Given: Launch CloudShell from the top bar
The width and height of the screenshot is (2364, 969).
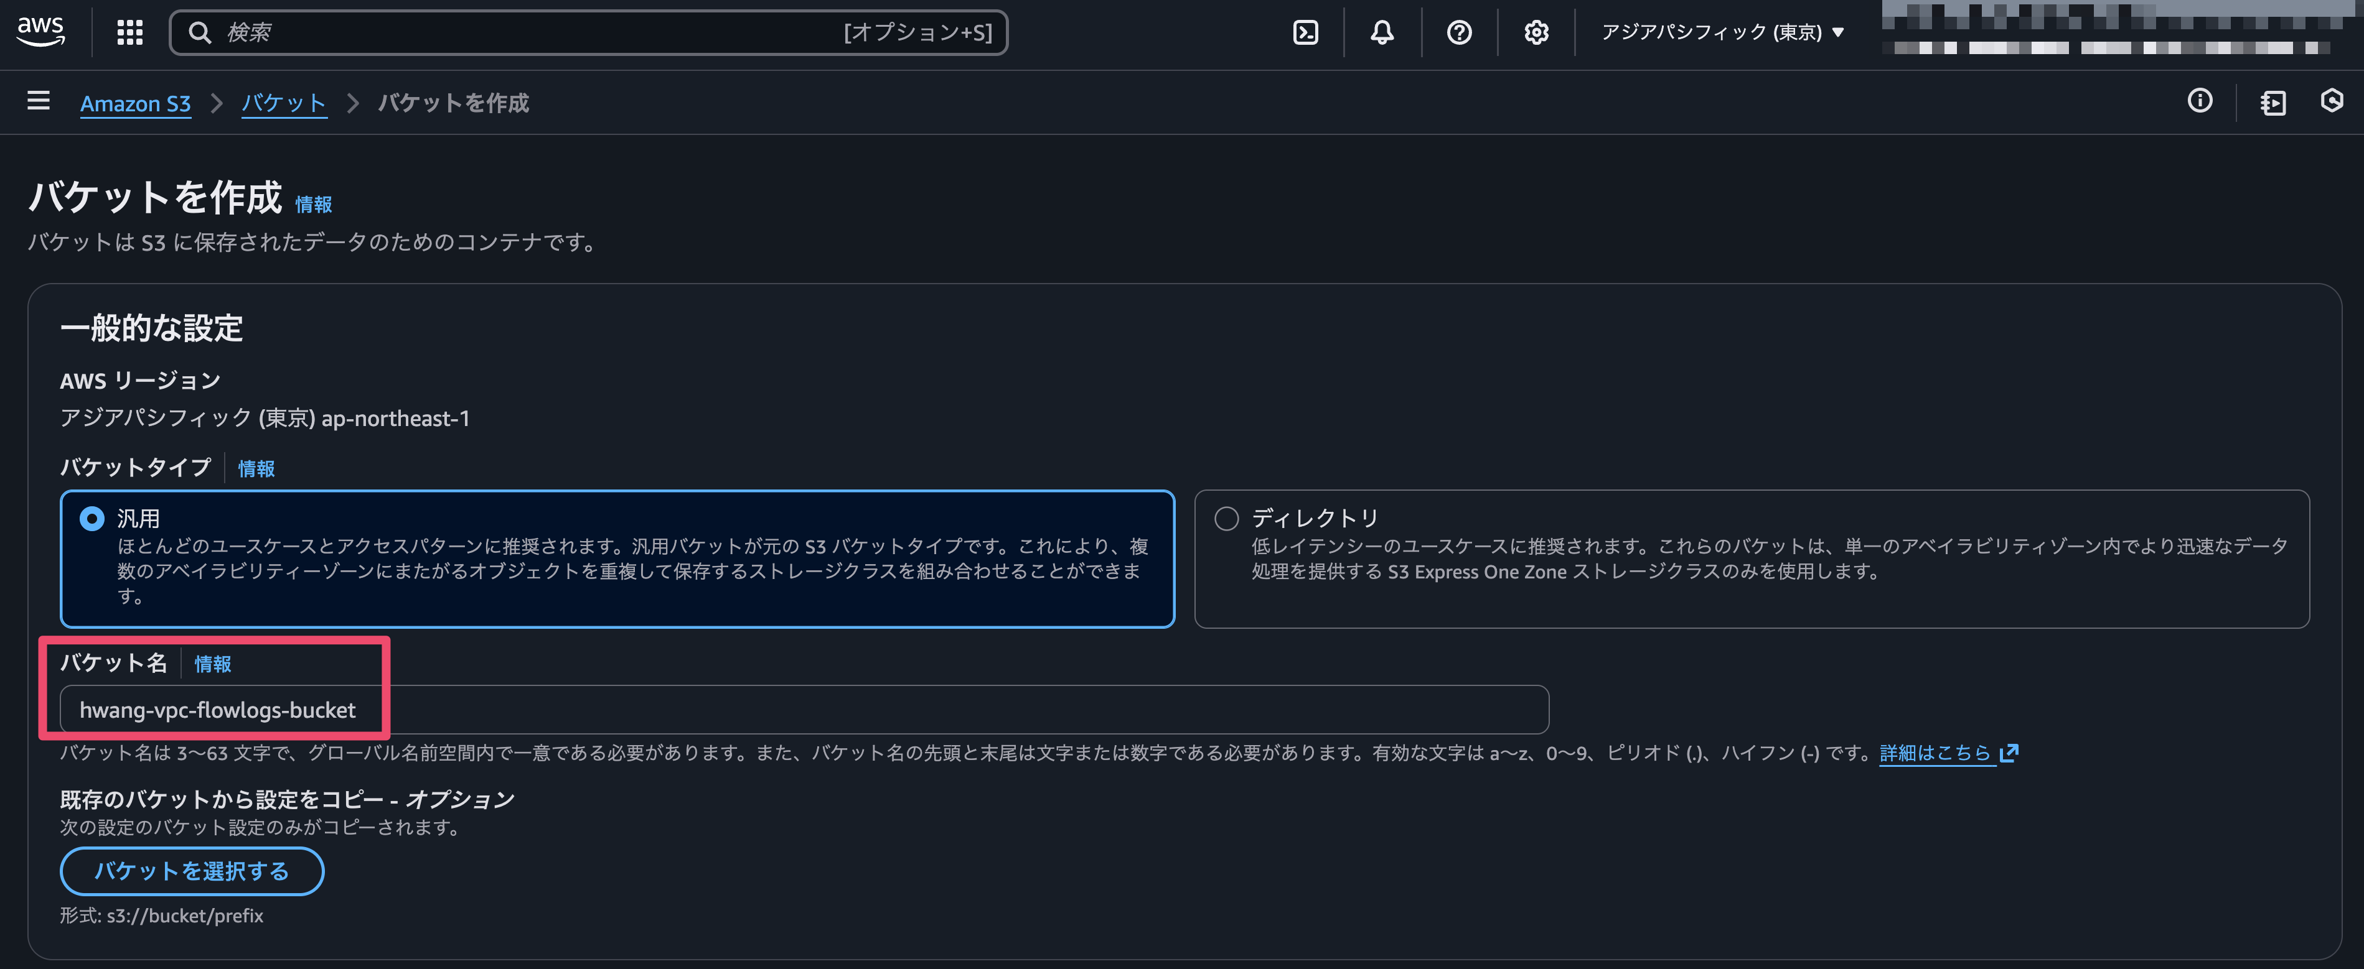Looking at the screenshot, I should tap(1305, 32).
